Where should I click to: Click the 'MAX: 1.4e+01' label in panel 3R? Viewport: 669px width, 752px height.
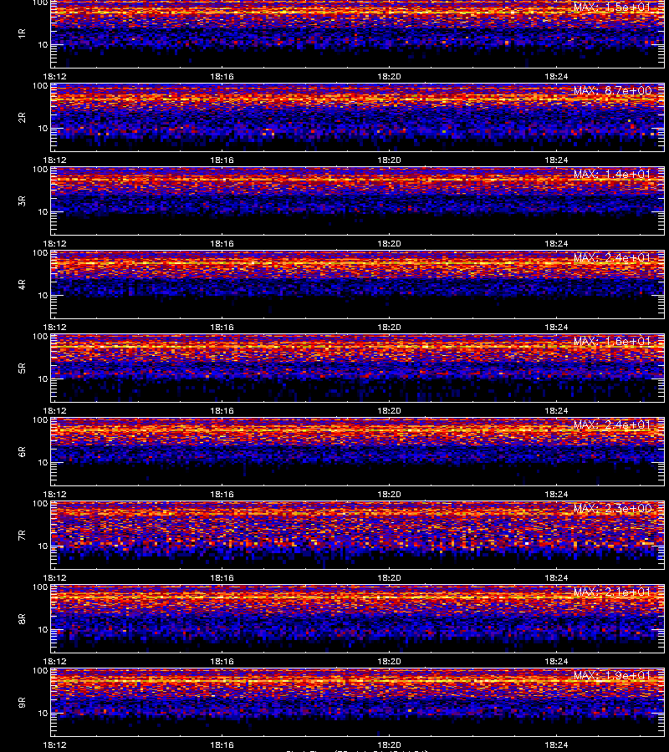(x=612, y=174)
